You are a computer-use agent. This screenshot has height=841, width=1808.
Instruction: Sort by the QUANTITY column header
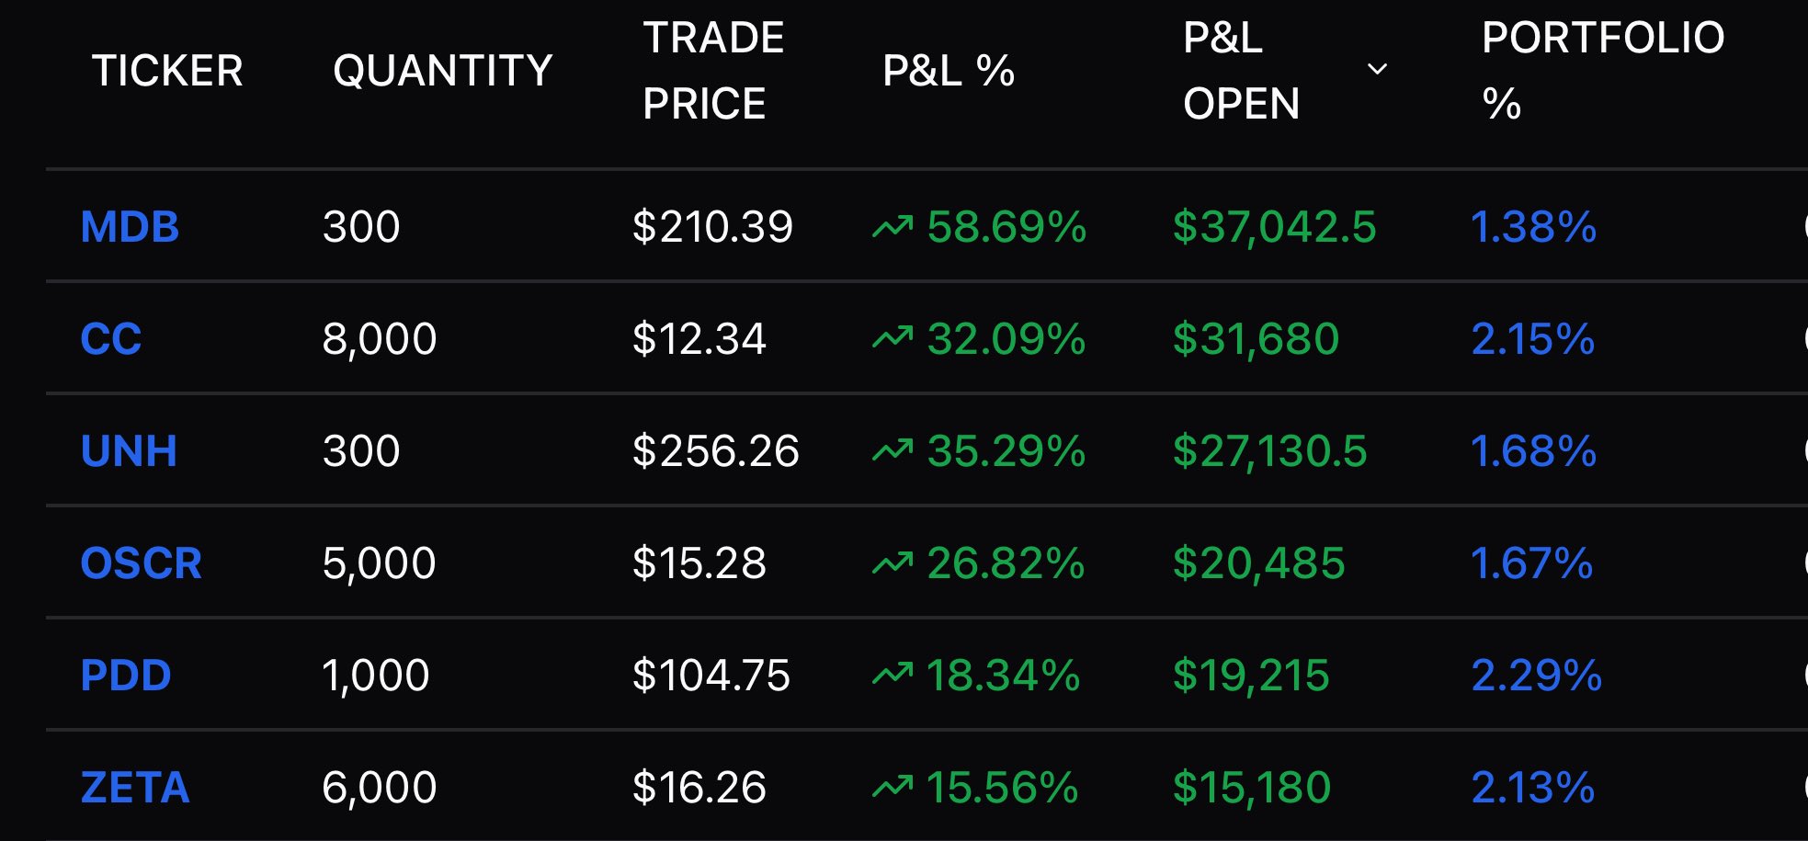pyautogui.click(x=442, y=71)
